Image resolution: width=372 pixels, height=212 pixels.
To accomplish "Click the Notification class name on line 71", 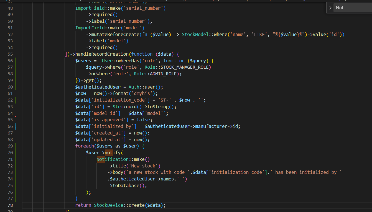I will pos(113,159).
